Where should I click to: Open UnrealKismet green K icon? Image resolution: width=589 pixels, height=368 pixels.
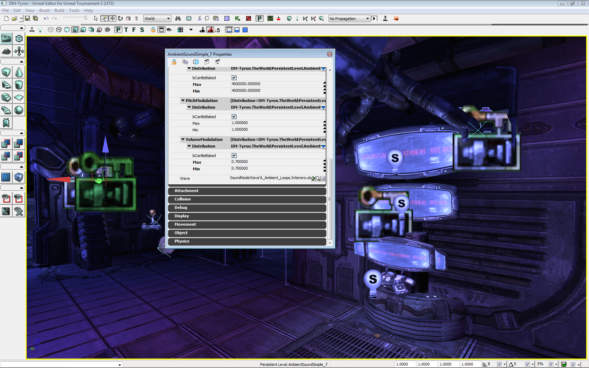click(238, 19)
